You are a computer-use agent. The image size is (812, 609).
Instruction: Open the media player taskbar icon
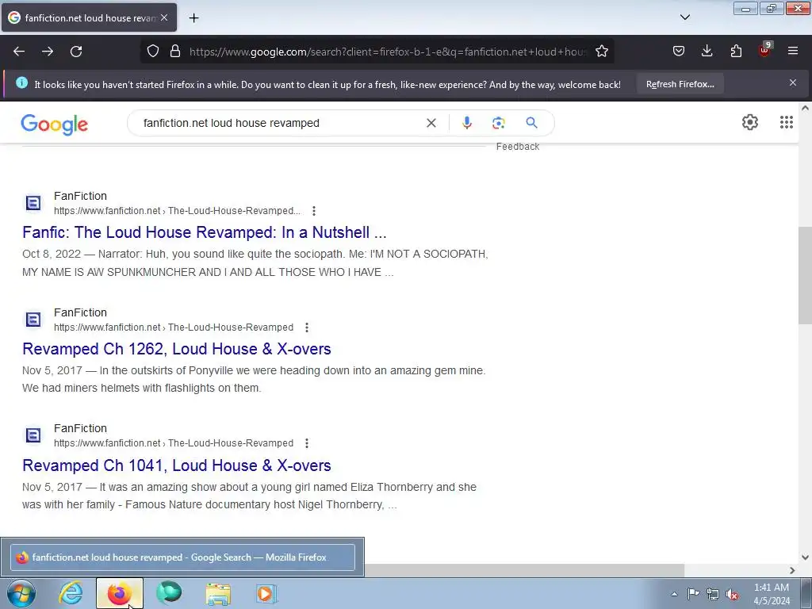266,593
